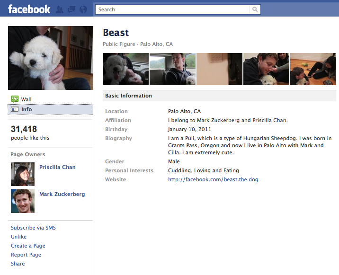The height and width of the screenshot is (275, 339).
Task: Click the Gender value Male
Action: (174, 161)
